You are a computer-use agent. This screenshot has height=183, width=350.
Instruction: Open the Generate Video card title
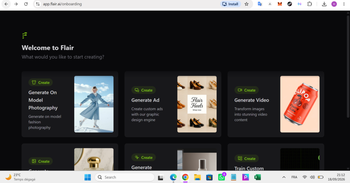pos(252,100)
